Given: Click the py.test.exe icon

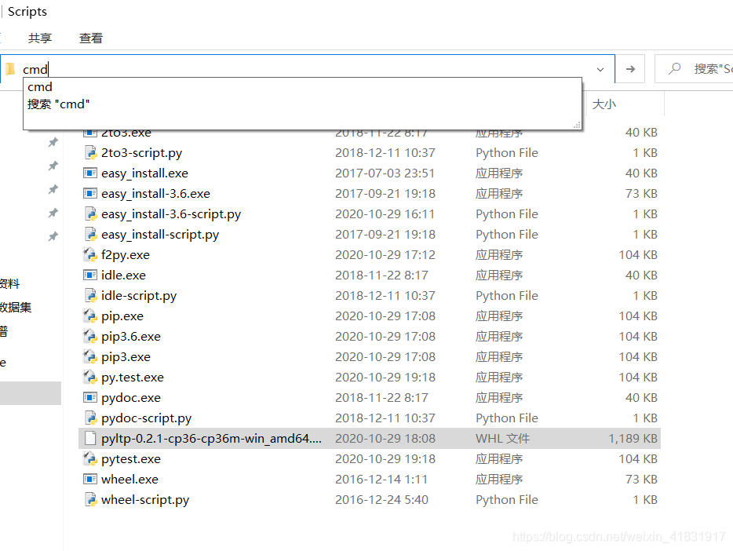Looking at the screenshot, I should pyautogui.click(x=90, y=378).
